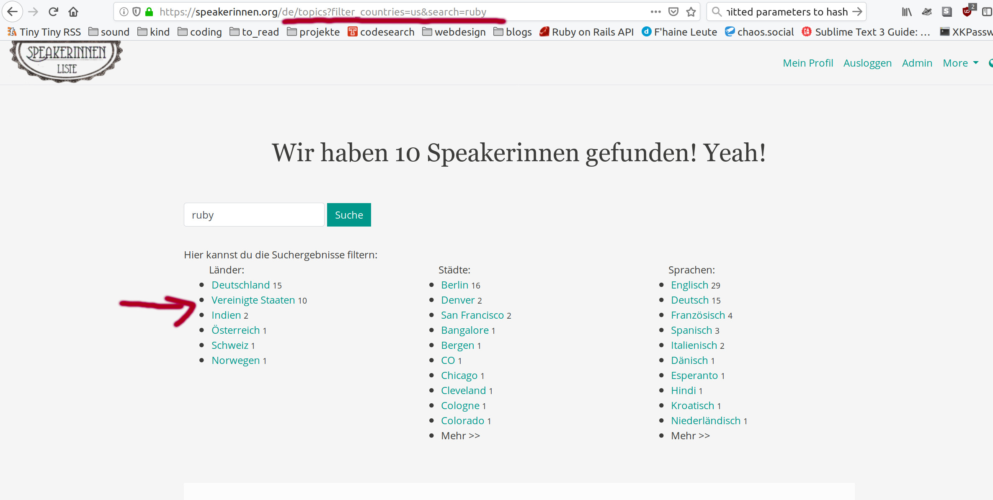
Task: Filter results by Berlin city
Action: 454,285
